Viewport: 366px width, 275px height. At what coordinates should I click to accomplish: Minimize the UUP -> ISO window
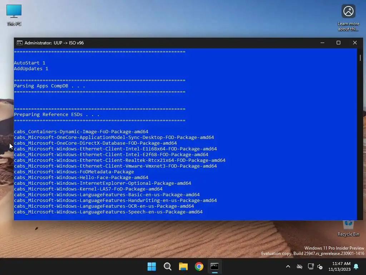click(322, 43)
